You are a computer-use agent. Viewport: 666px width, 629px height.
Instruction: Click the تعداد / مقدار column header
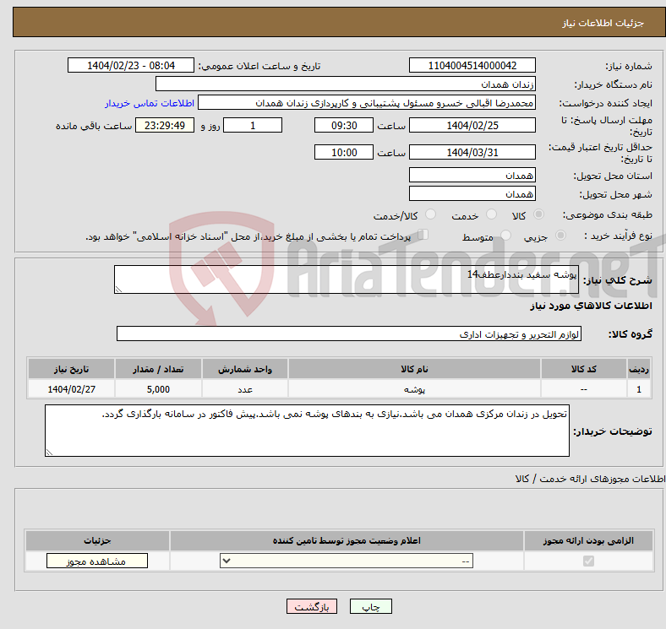[157, 370]
